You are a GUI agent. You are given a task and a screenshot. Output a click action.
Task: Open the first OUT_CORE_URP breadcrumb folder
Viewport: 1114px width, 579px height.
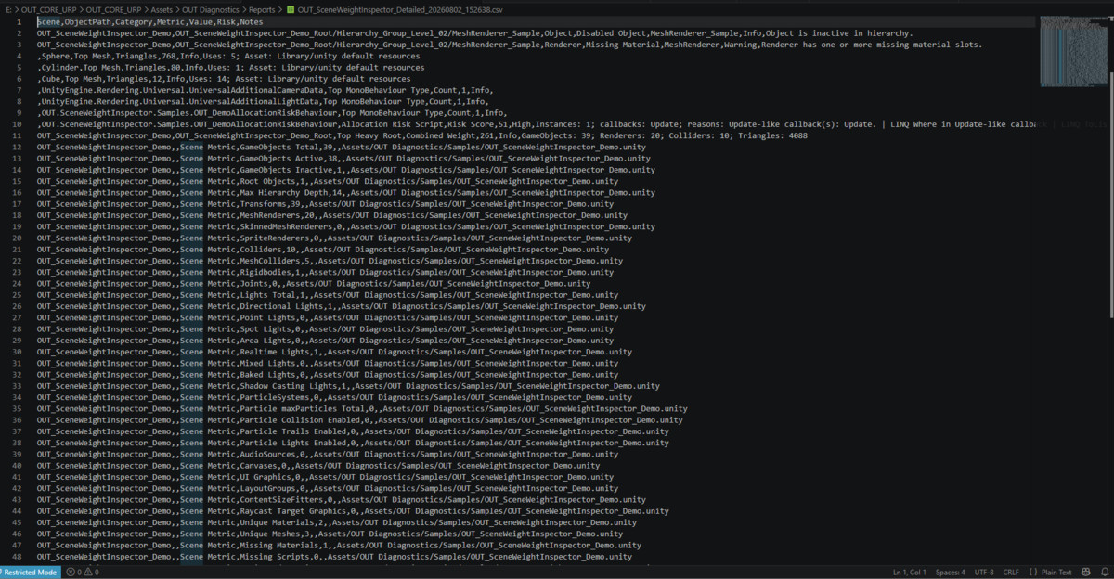(x=47, y=9)
